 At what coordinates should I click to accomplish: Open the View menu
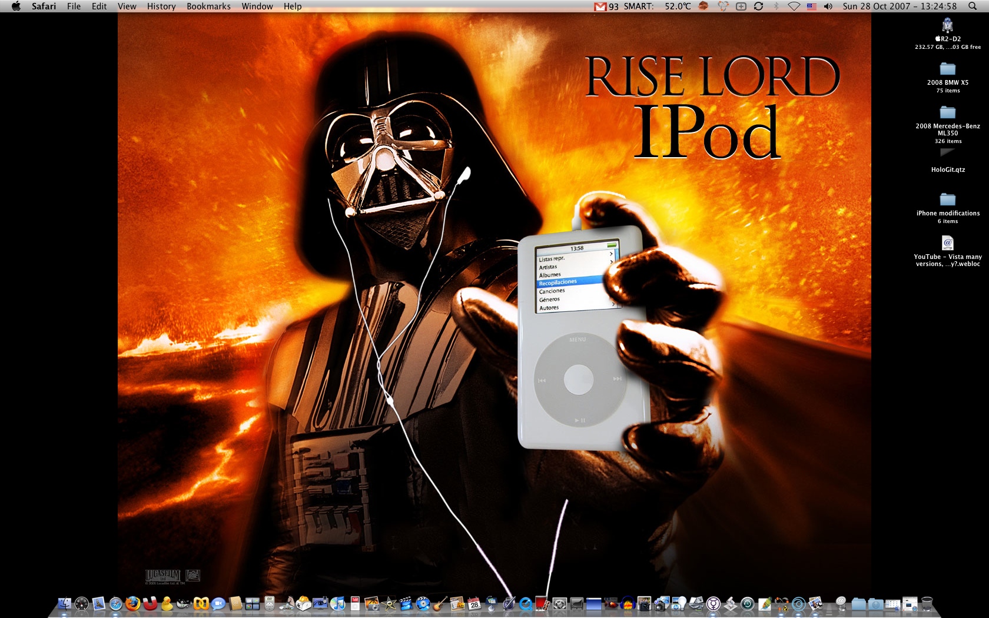tap(127, 6)
